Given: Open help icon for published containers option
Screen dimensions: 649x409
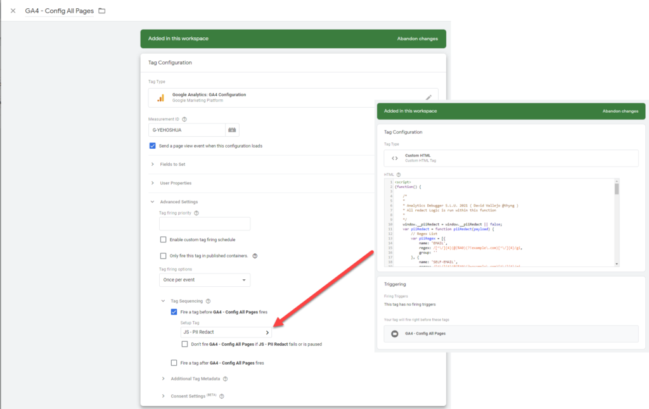Looking at the screenshot, I should pos(255,256).
